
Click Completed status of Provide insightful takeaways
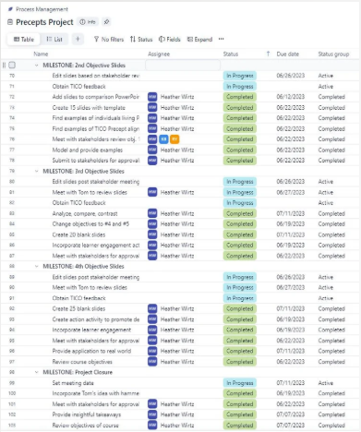pos(240,414)
